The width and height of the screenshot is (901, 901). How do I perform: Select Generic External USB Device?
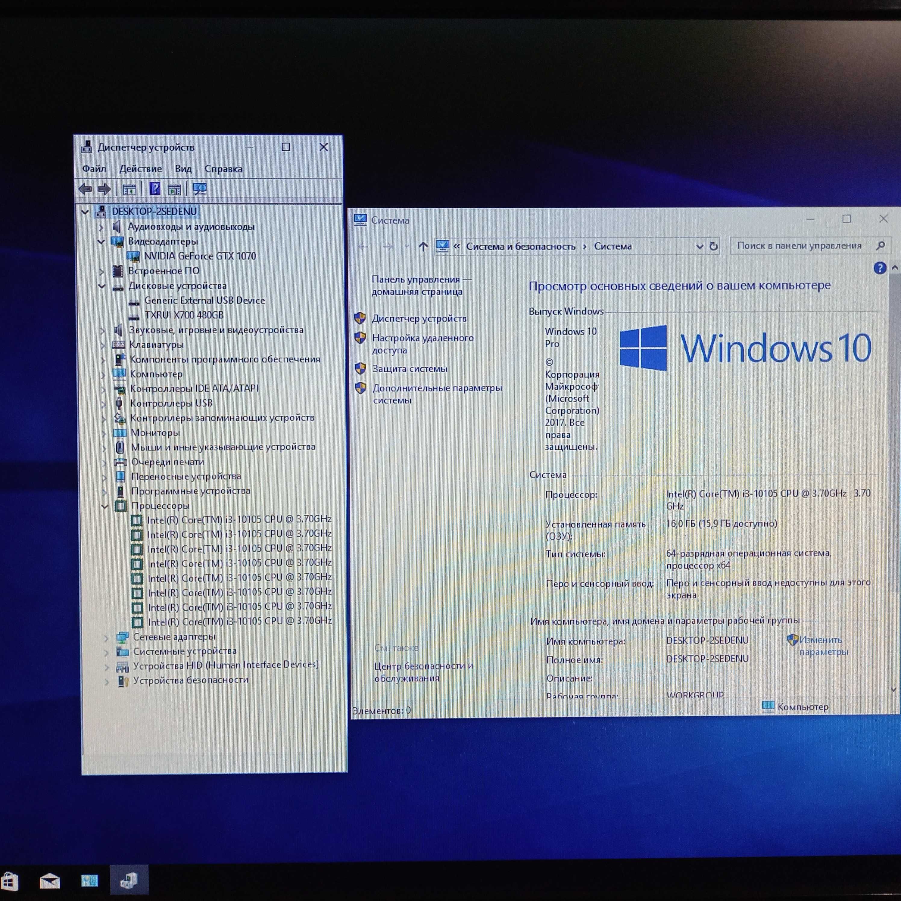[204, 300]
